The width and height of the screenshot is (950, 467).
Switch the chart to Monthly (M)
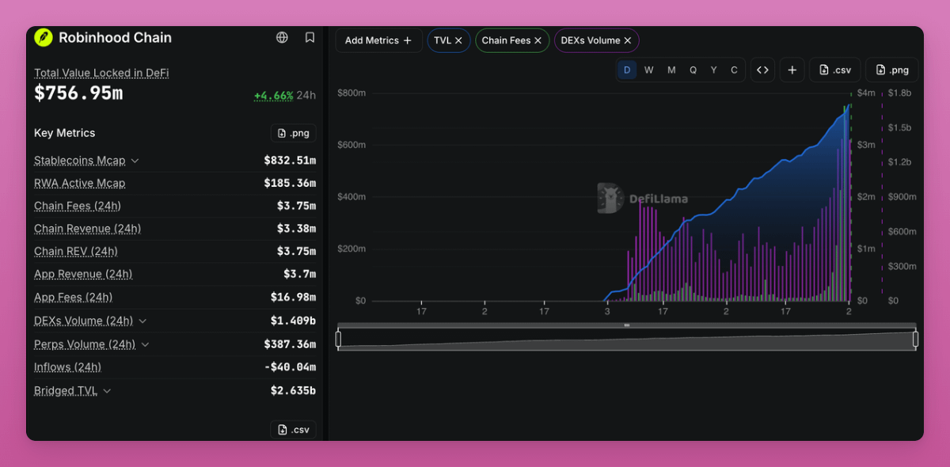[671, 70]
